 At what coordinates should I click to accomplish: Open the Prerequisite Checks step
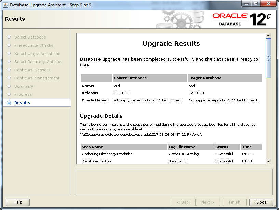click(34, 45)
